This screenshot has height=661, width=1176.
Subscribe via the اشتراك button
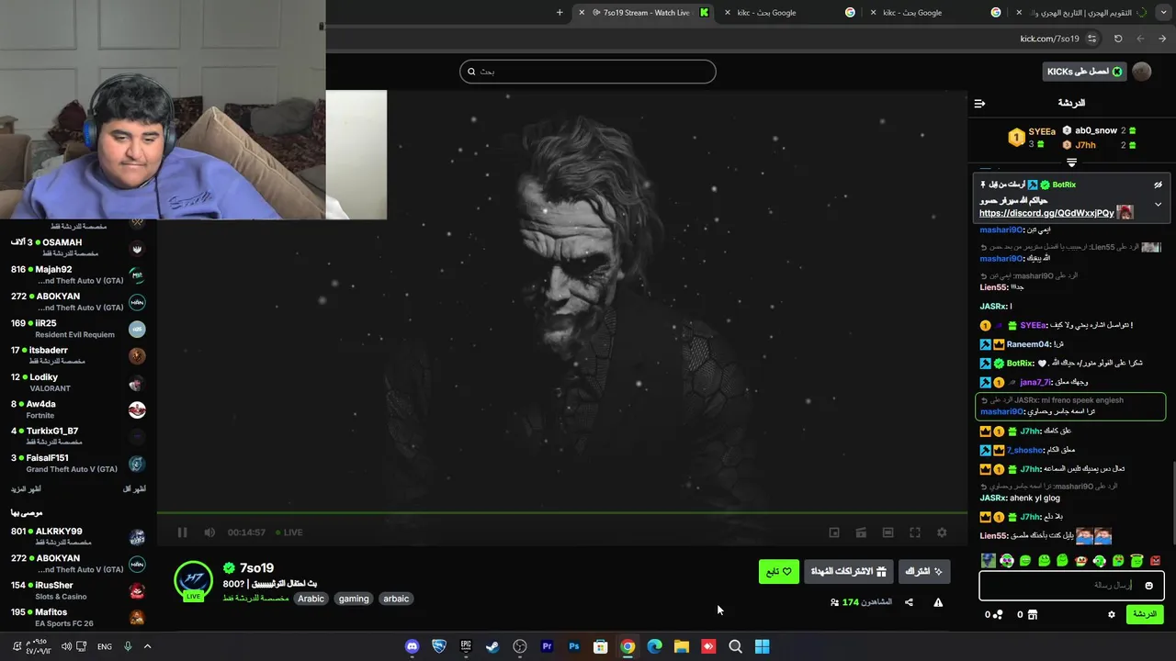pos(924,572)
